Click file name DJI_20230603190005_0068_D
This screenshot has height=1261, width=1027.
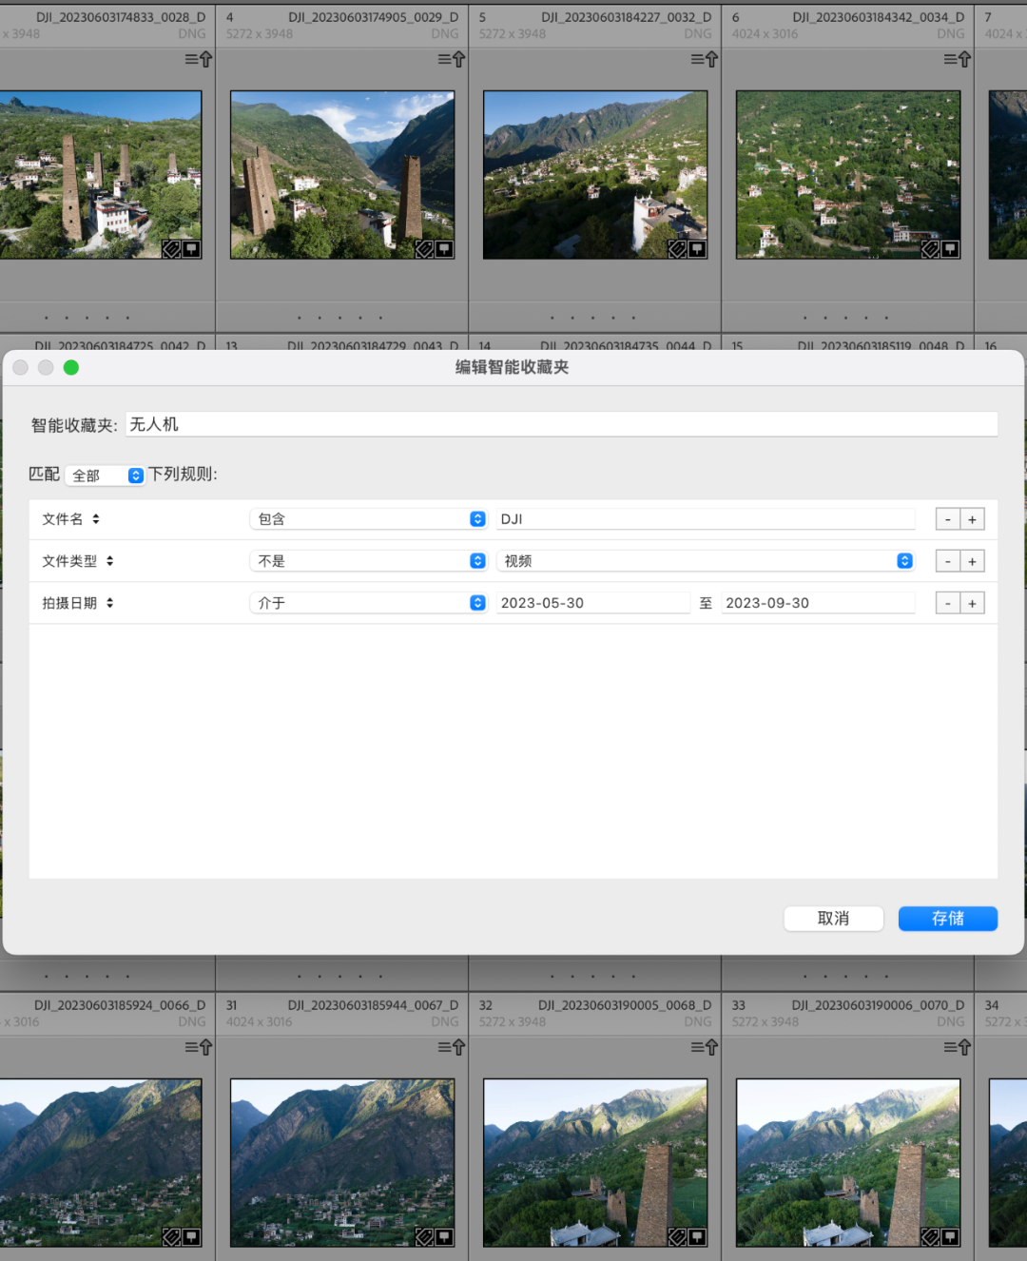click(625, 1005)
